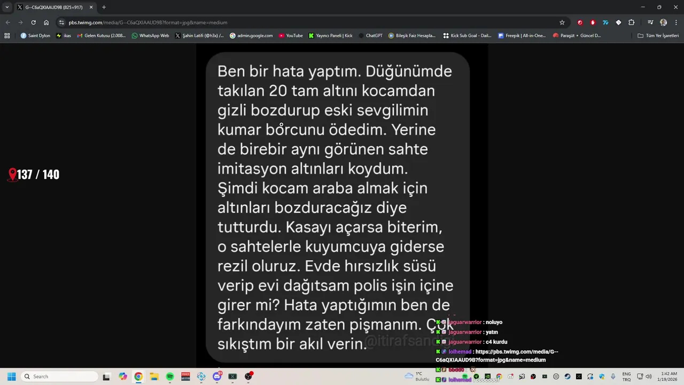Launch Copilot from the taskbar

coord(123,376)
